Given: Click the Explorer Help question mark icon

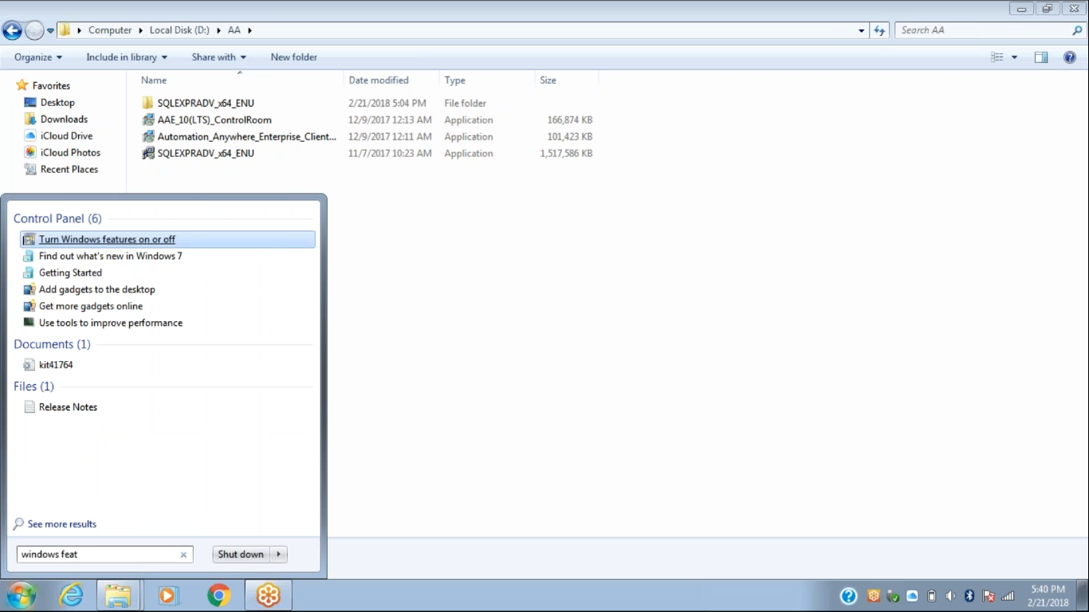Looking at the screenshot, I should coord(1070,57).
